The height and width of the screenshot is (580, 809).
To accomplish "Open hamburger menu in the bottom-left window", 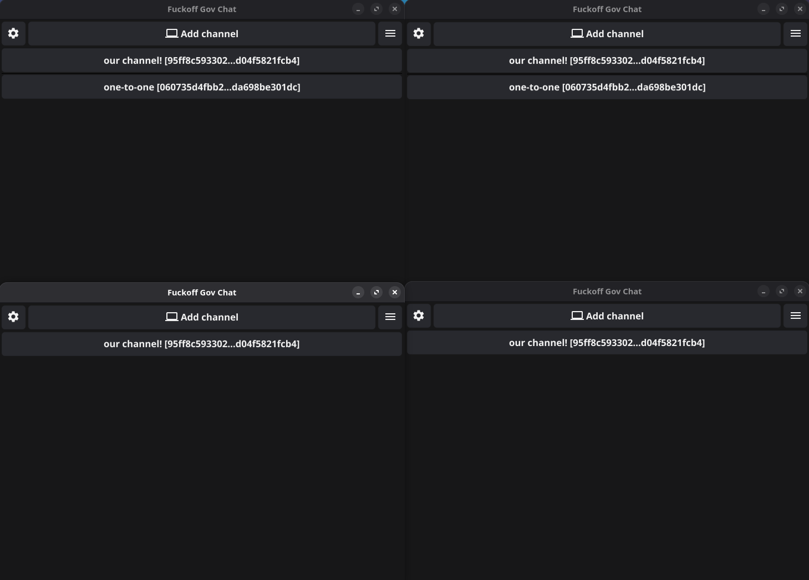I will 390,317.
